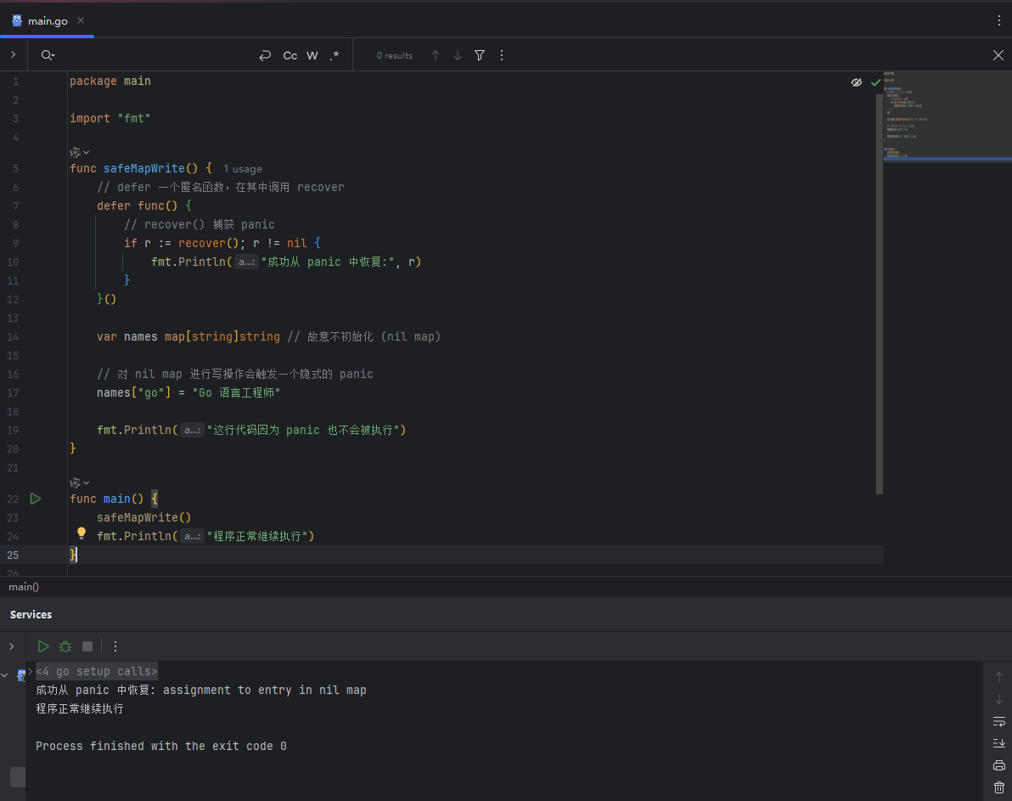Click 'Process finished with the exit code 0'
This screenshot has height=801, width=1012.
(161, 746)
